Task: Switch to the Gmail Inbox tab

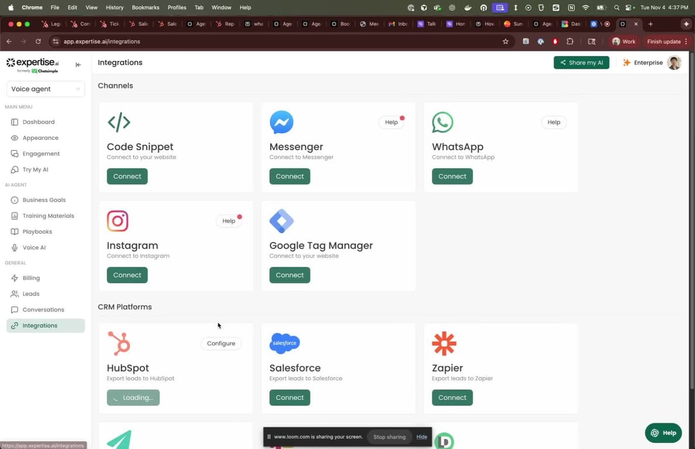Action: [398, 25]
